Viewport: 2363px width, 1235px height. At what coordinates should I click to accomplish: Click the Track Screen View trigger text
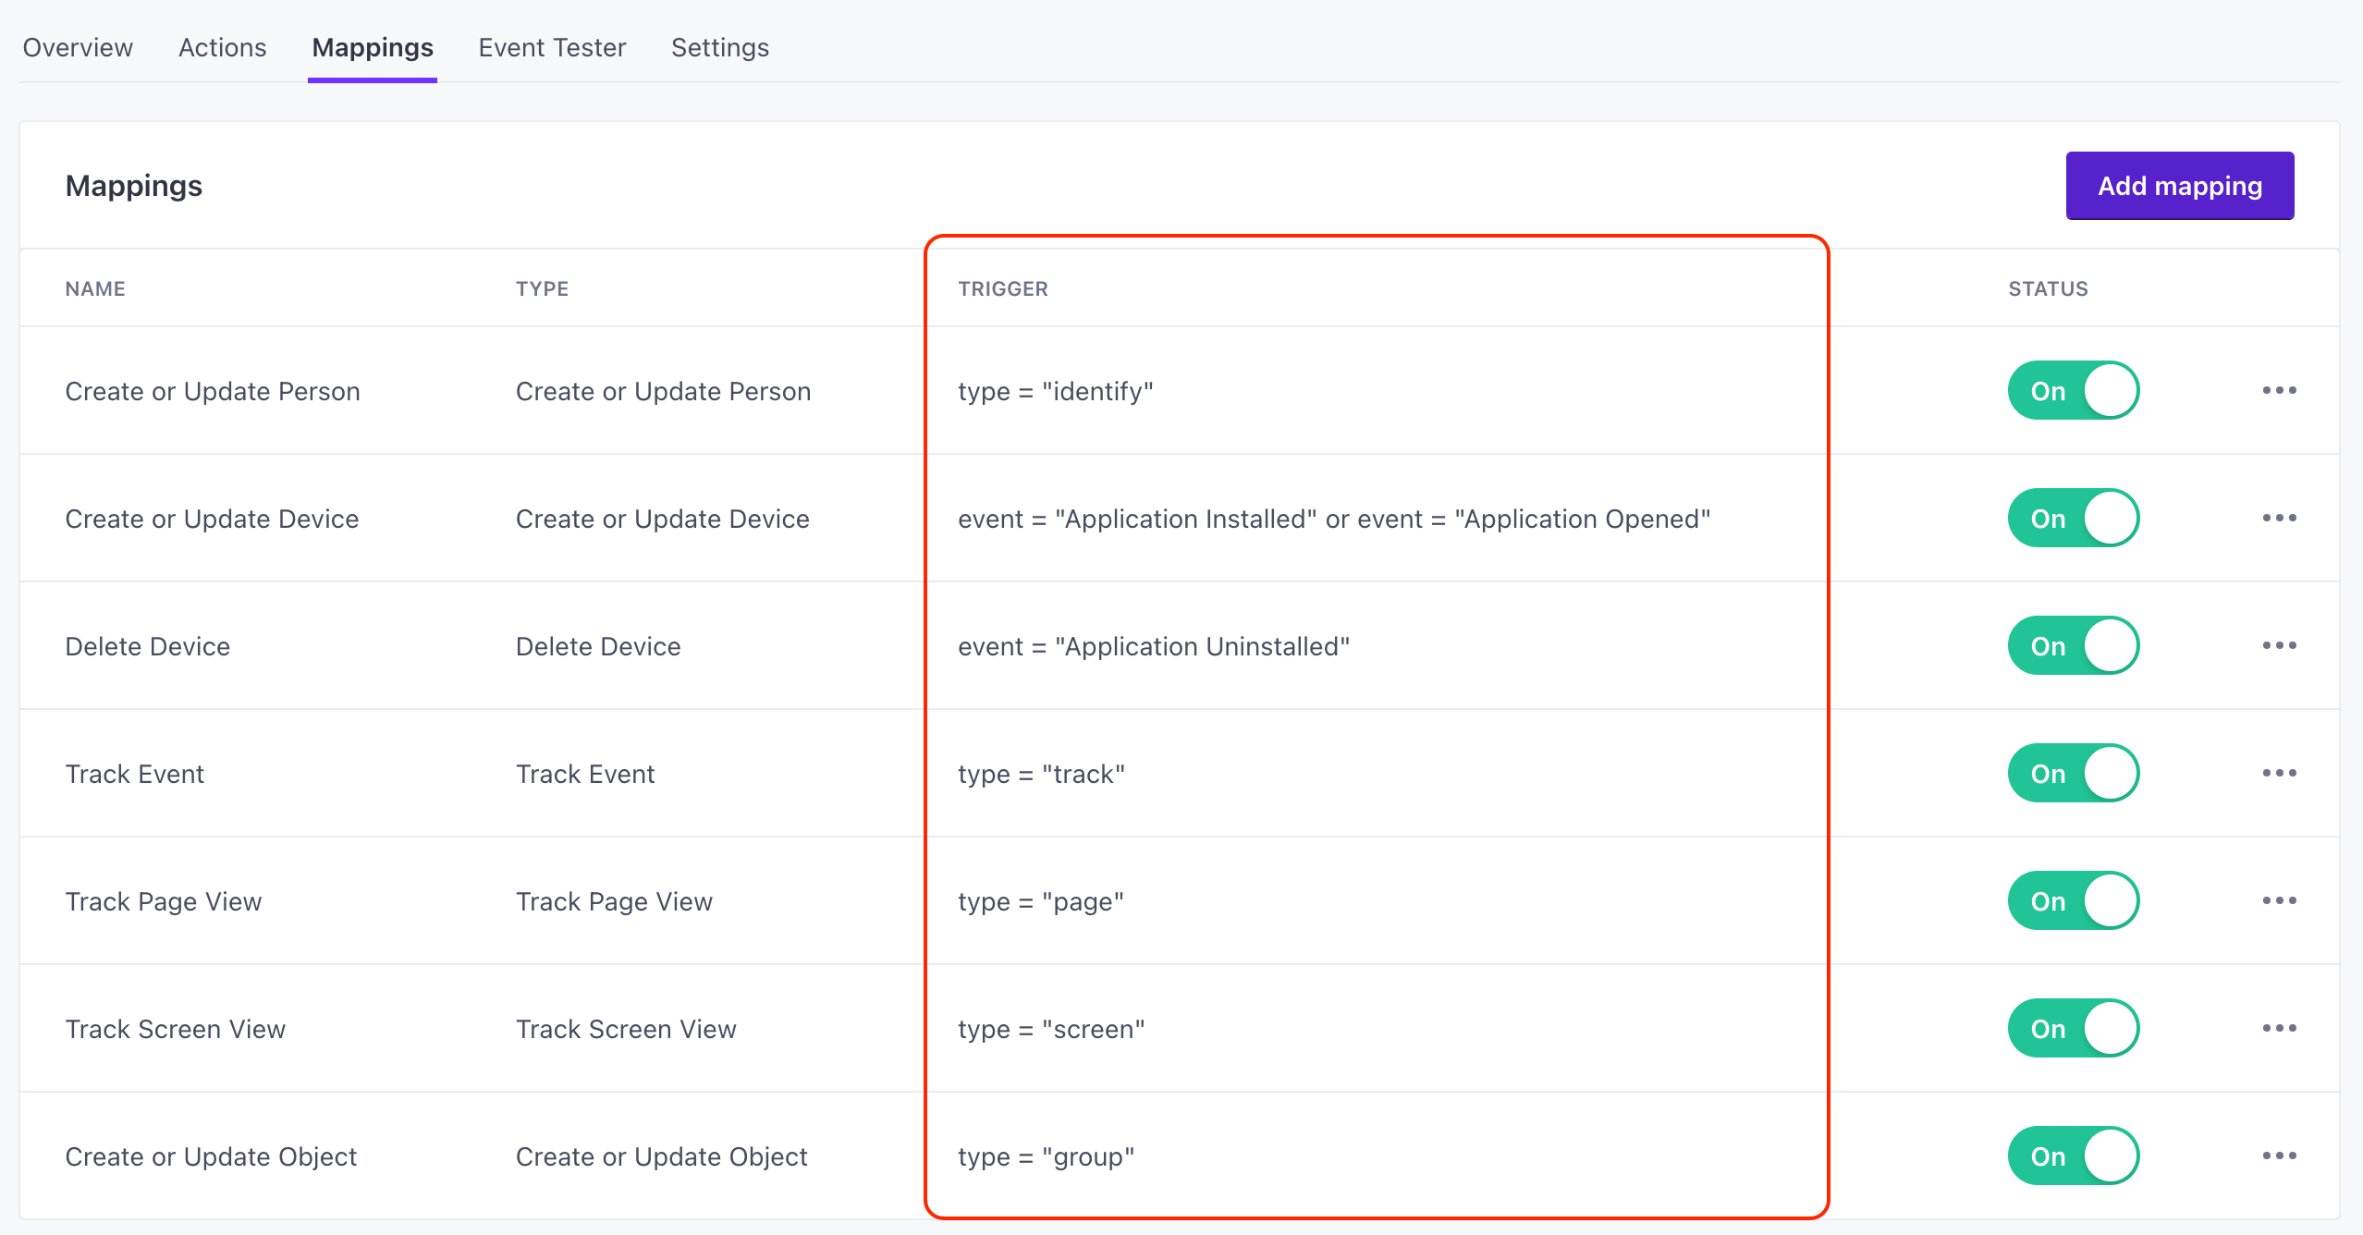(1051, 1029)
